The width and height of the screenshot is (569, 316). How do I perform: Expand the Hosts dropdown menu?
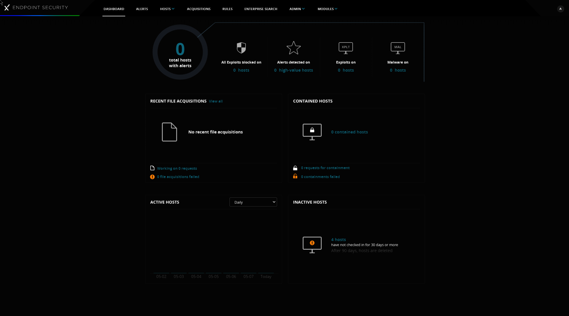(167, 9)
